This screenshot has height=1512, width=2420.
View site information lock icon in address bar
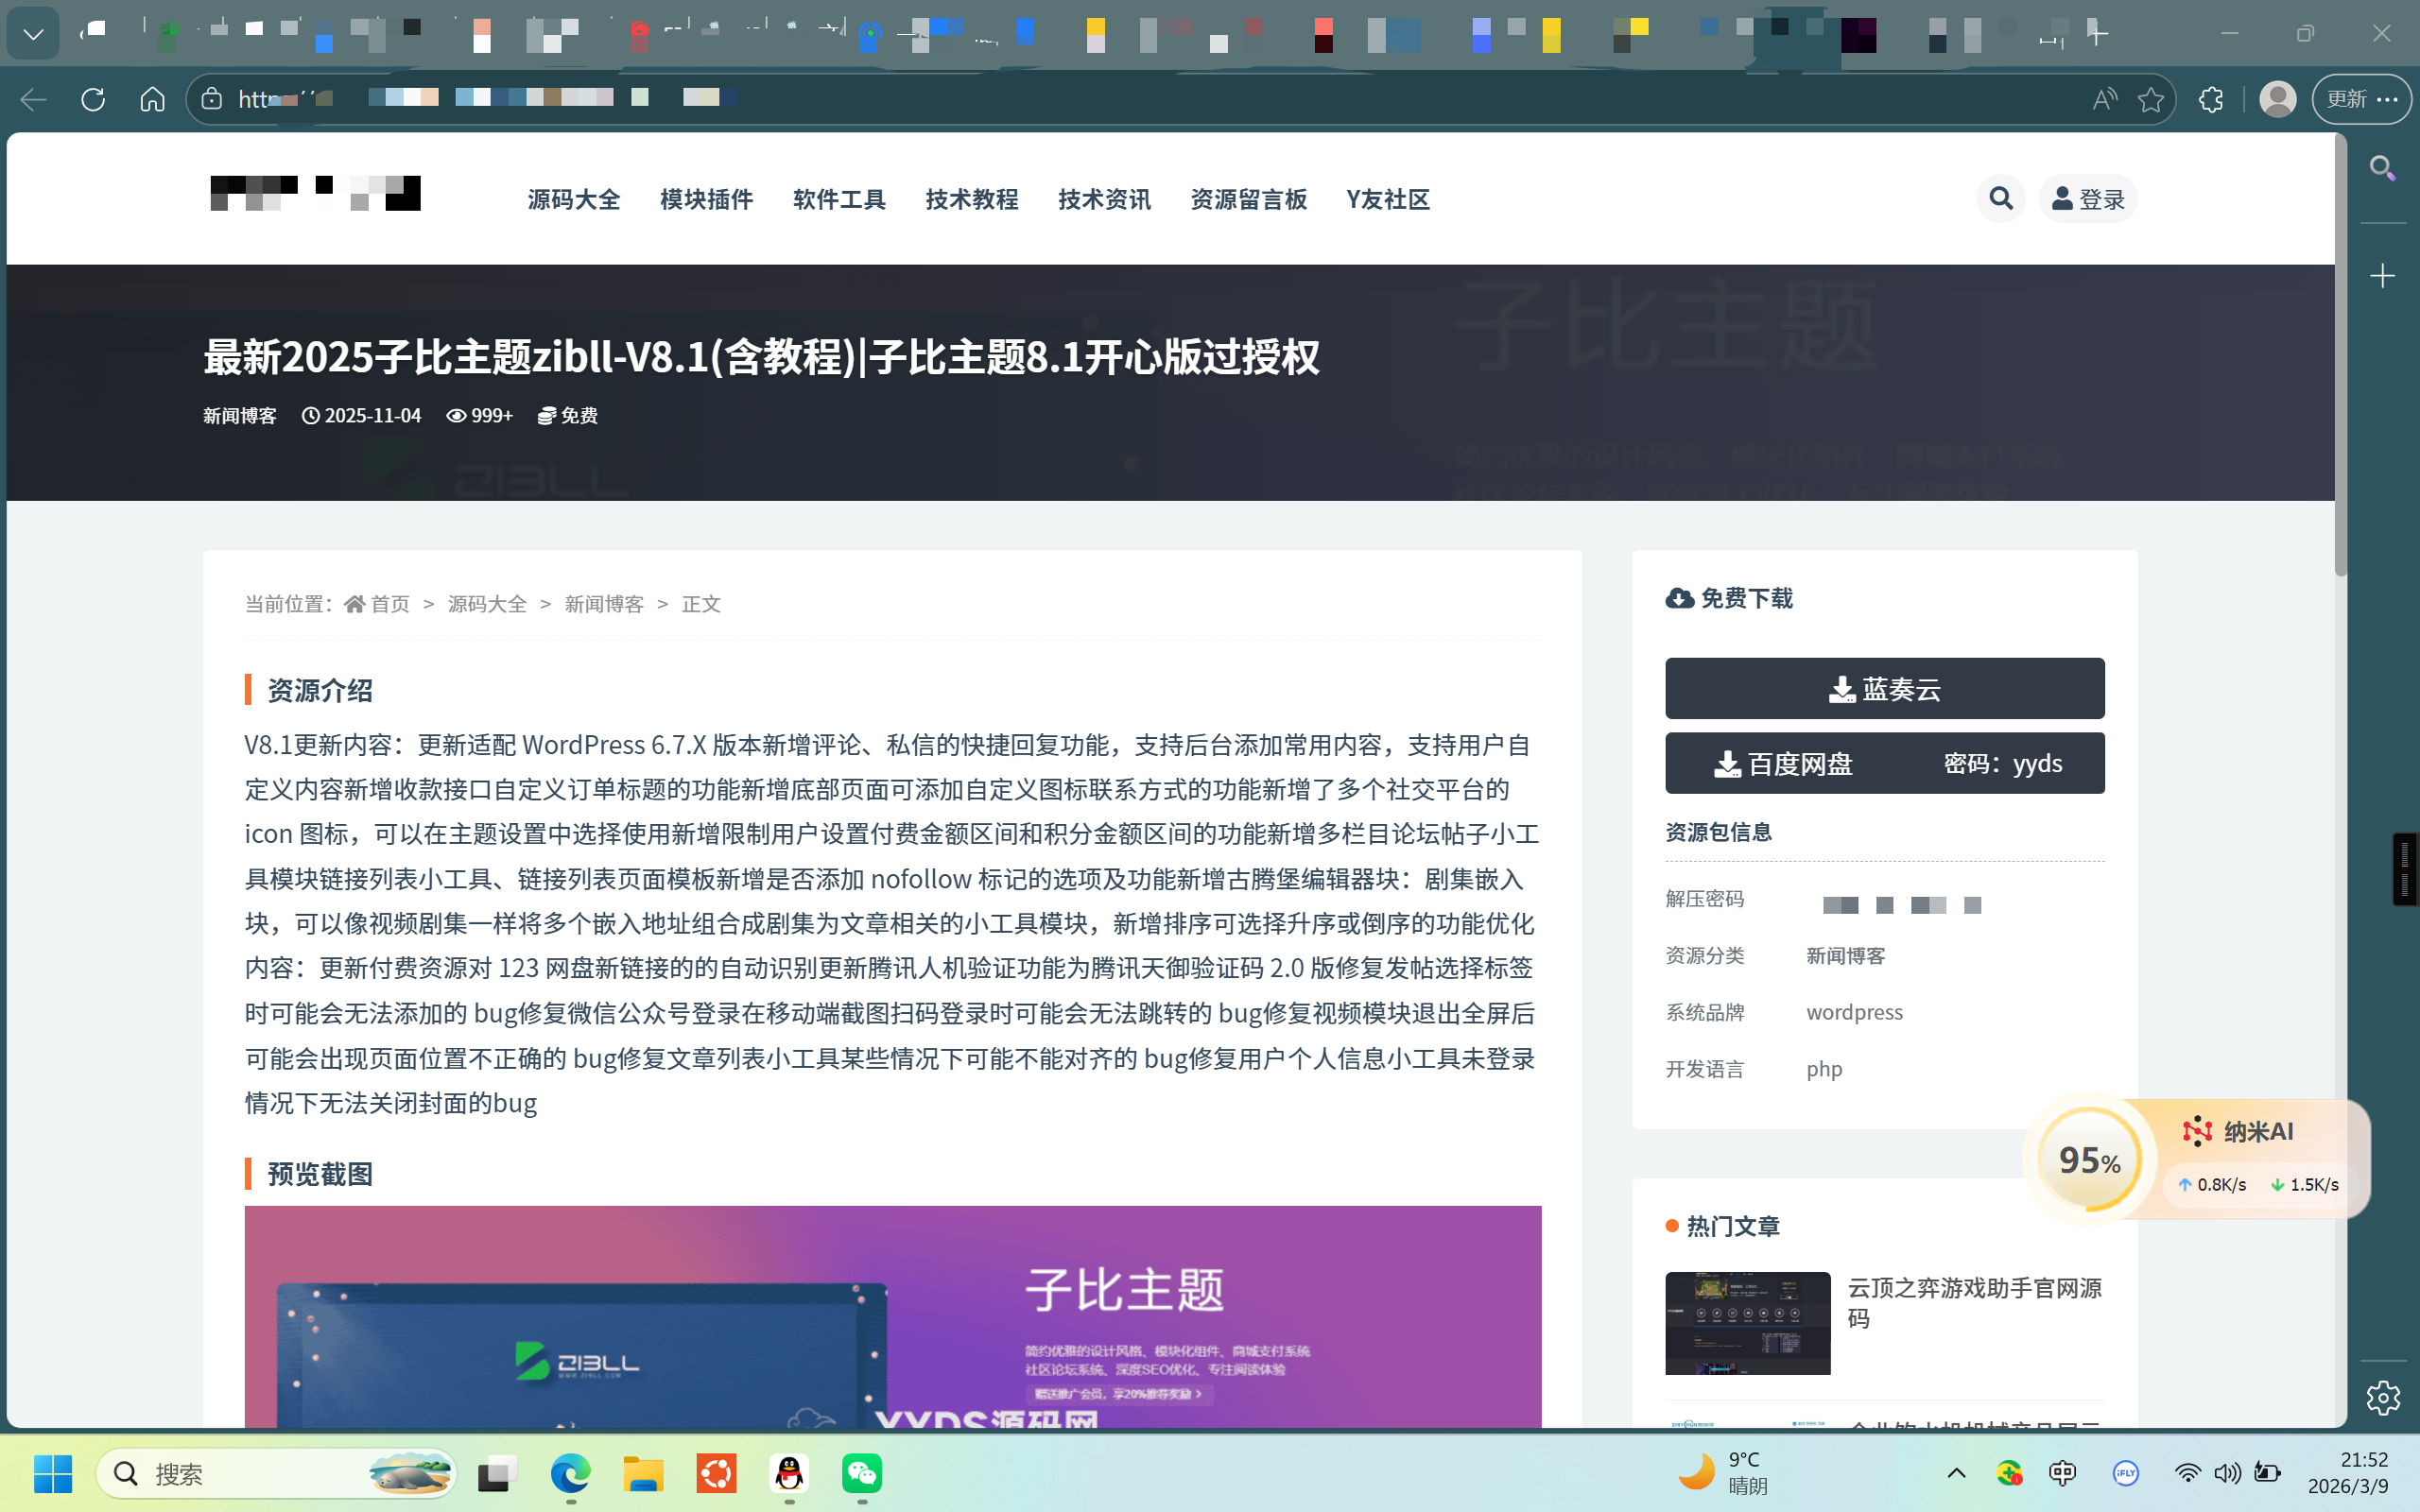[x=211, y=98]
